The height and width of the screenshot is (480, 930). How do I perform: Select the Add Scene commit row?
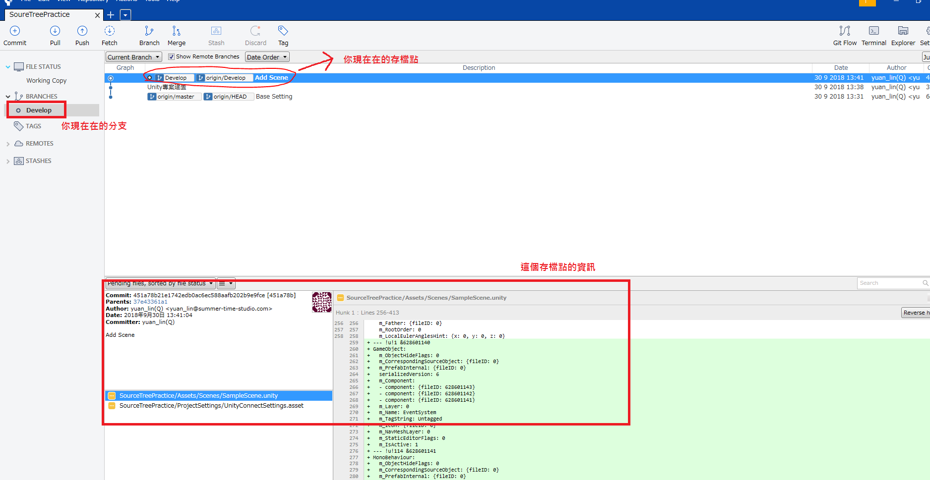(x=517, y=78)
